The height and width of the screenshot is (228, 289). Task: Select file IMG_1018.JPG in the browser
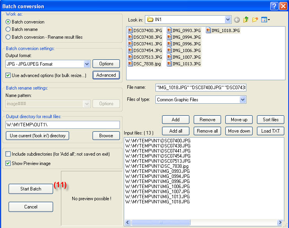point(225,30)
